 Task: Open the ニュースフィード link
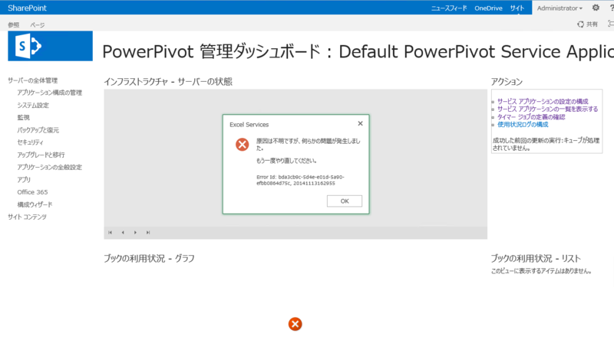tap(449, 8)
